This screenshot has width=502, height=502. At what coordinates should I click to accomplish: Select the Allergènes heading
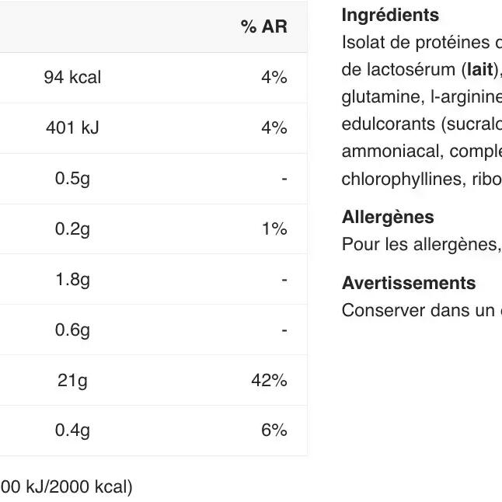(x=388, y=218)
